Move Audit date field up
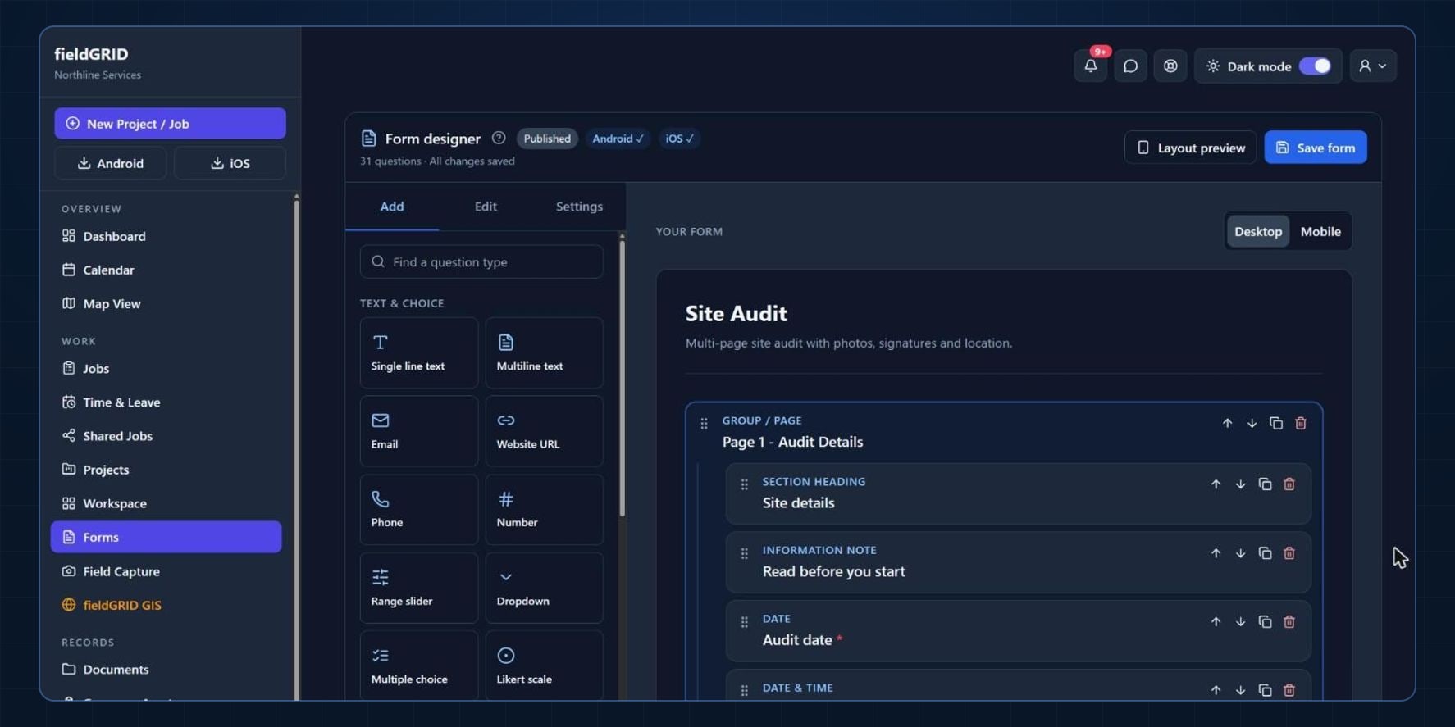The height and width of the screenshot is (727, 1455). click(x=1216, y=622)
